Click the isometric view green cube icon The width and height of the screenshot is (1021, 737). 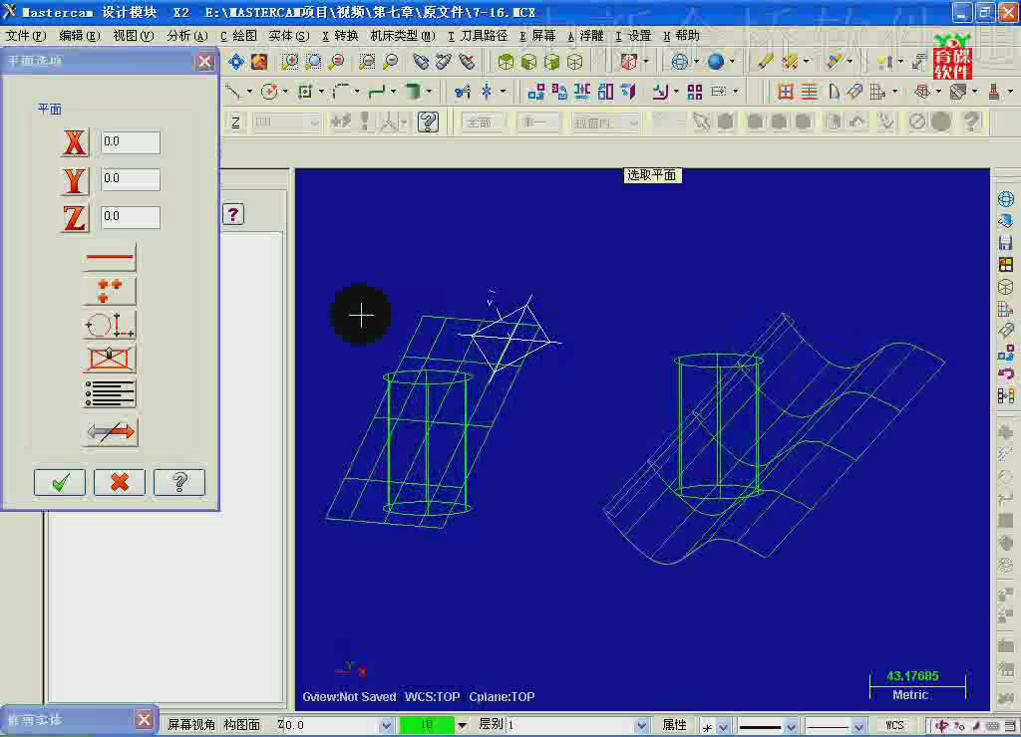pyautogui.click(x=506, y=62)
